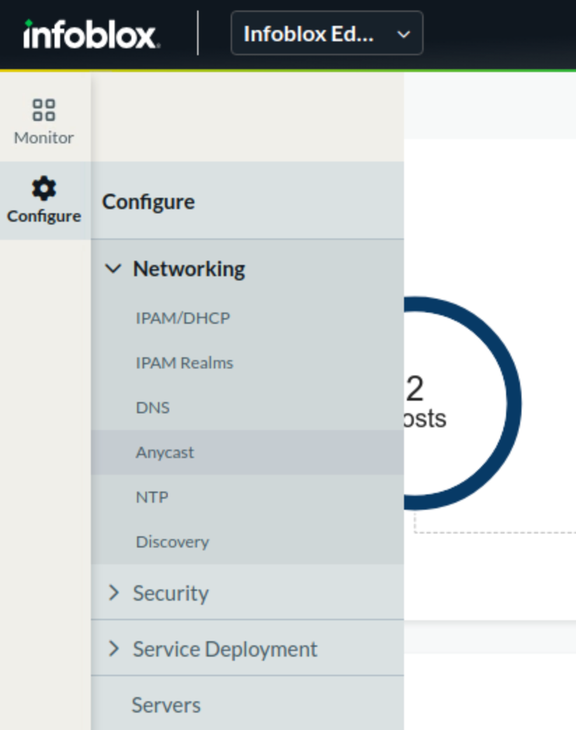Click the chevron beside Service Deployment

(115, 648)
